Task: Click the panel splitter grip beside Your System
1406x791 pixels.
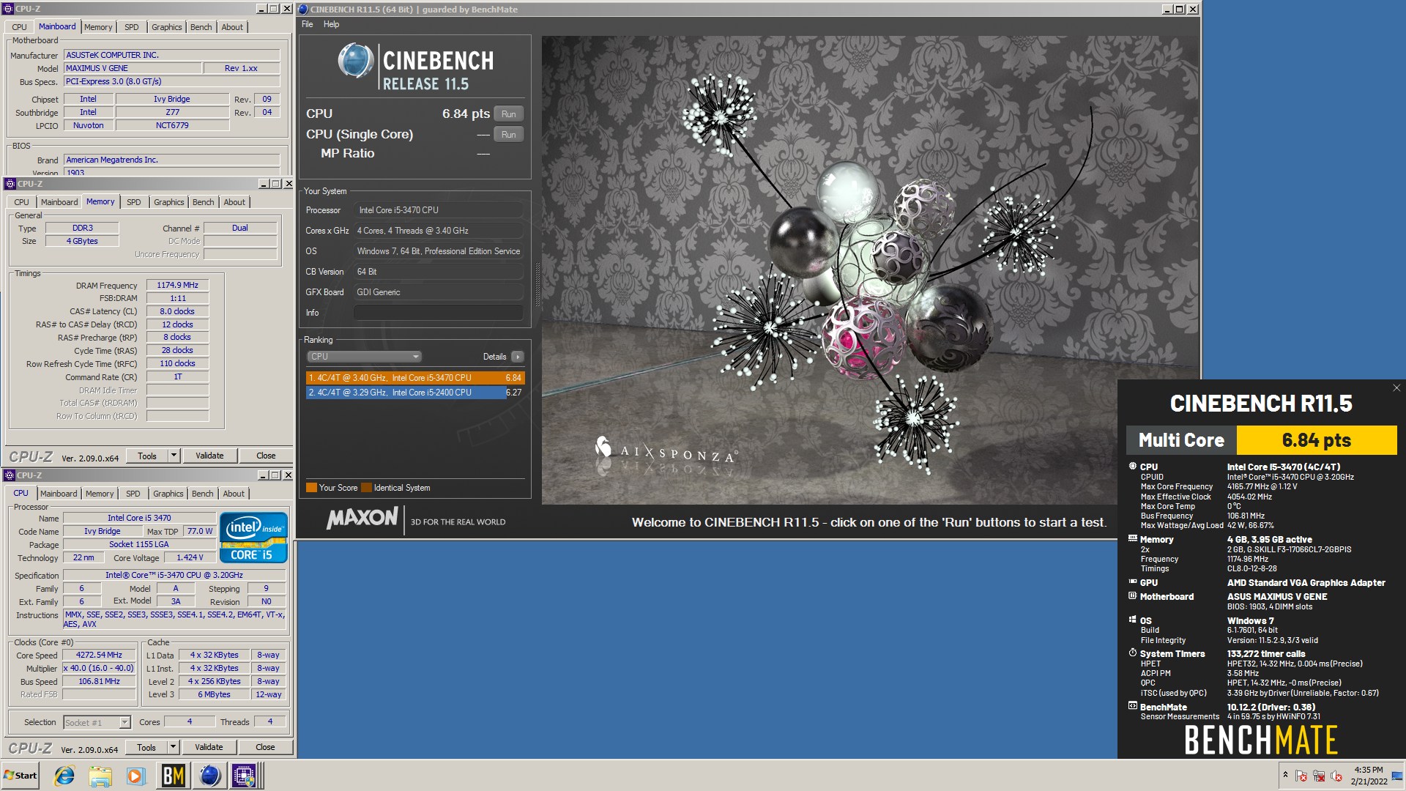Action: [x=538, y=284]
